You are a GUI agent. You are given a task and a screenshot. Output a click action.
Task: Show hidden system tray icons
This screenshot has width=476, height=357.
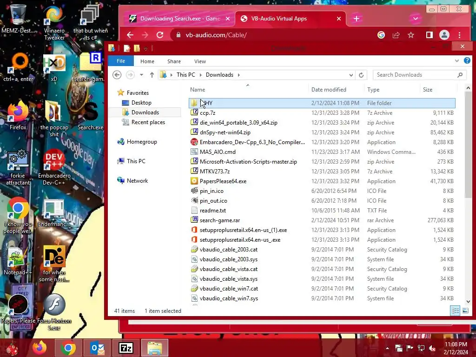(387, 348)
